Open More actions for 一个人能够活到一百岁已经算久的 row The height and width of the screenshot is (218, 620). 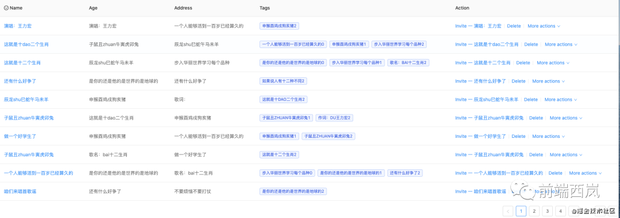(586, 173)
